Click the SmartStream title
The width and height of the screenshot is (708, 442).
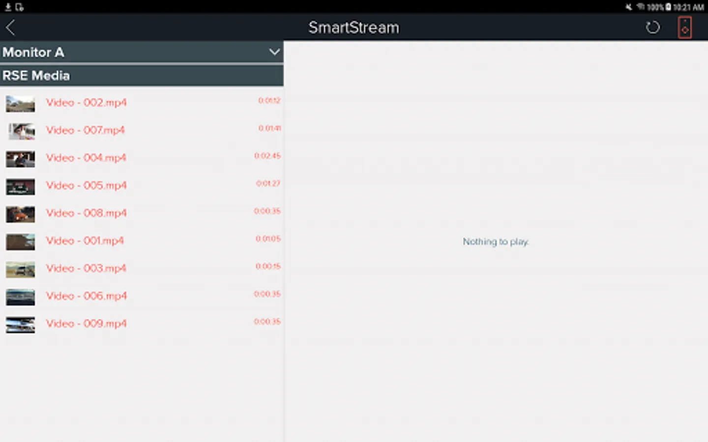354,28
